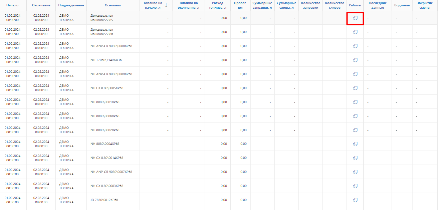The width and height of the screenshot is (439, 210).
Task: Open works icon for NH 8080\0002XP68
Action: pyautogui.click(x=355, y=130)
